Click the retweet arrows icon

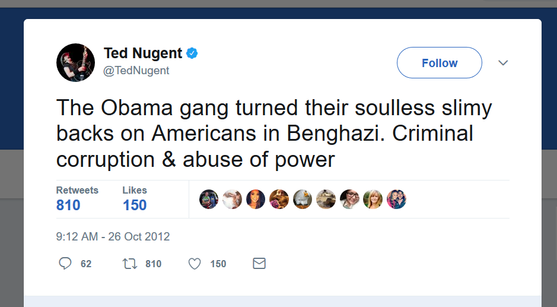pos(129,263)
